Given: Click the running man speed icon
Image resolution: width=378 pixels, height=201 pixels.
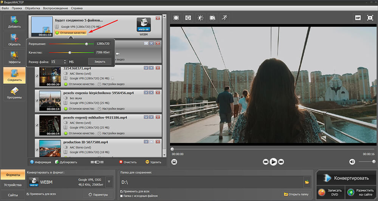Looking at the screenshot, I should [x=225, y=18].
